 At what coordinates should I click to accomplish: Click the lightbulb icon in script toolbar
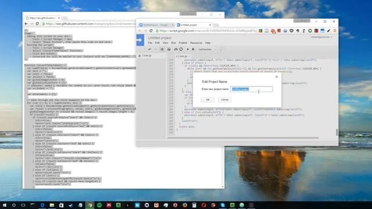point(221,49)
